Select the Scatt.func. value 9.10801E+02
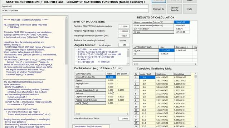Image resolution: width=229 pixels, height=128 pixels. (x=164, y=113)
